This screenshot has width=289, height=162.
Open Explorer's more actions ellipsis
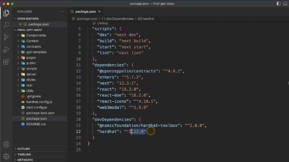61,12
